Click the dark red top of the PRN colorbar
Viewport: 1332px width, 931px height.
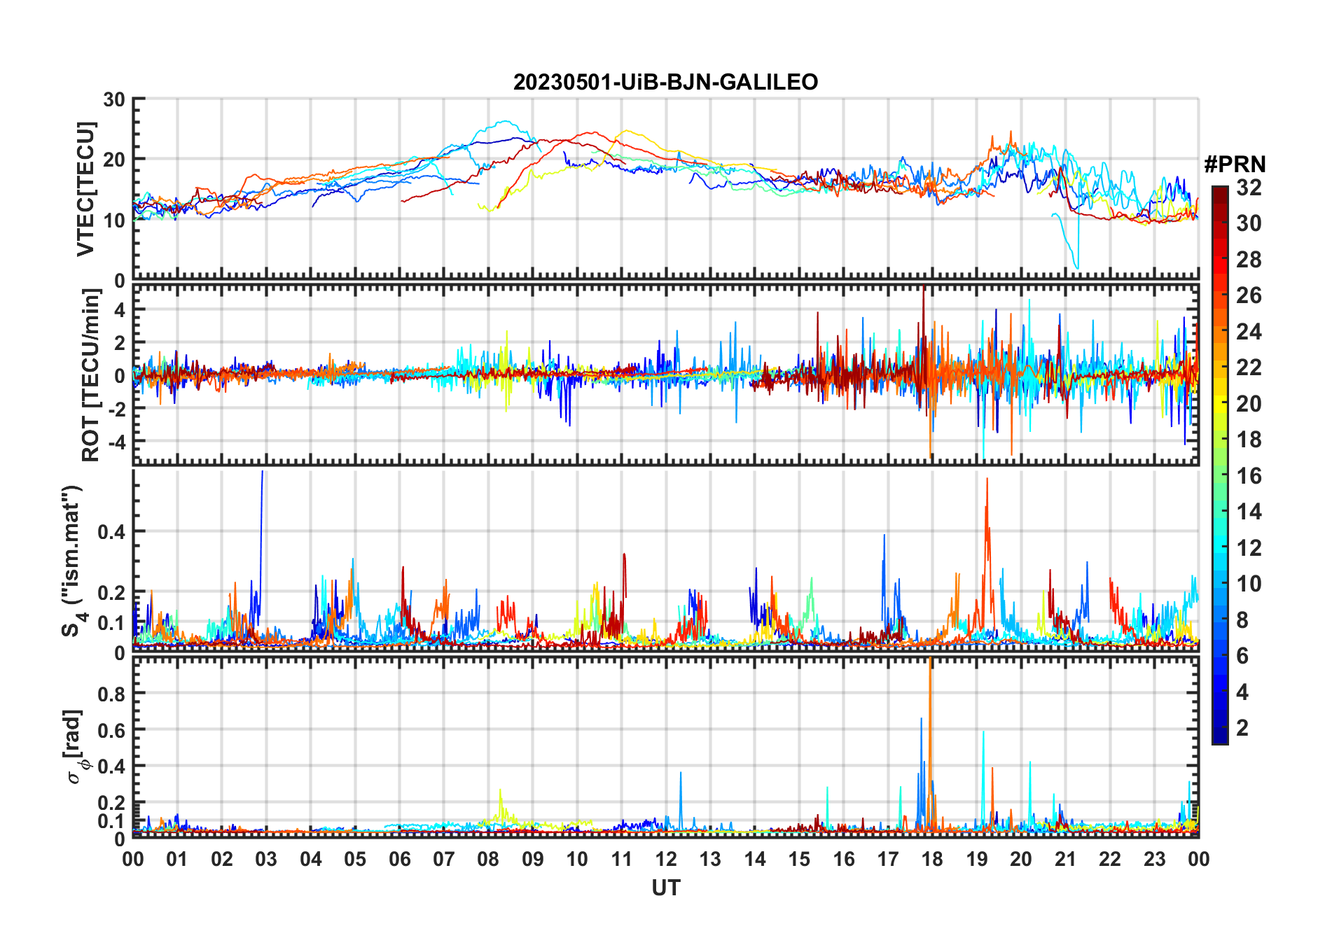click(1220, 196)
